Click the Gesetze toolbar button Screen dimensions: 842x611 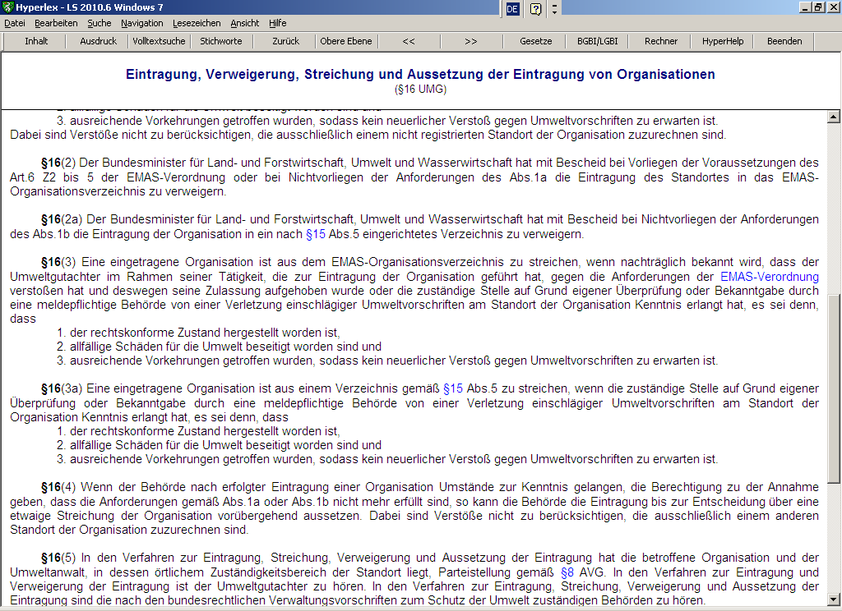pyautogui.click(x=535, y=41)
